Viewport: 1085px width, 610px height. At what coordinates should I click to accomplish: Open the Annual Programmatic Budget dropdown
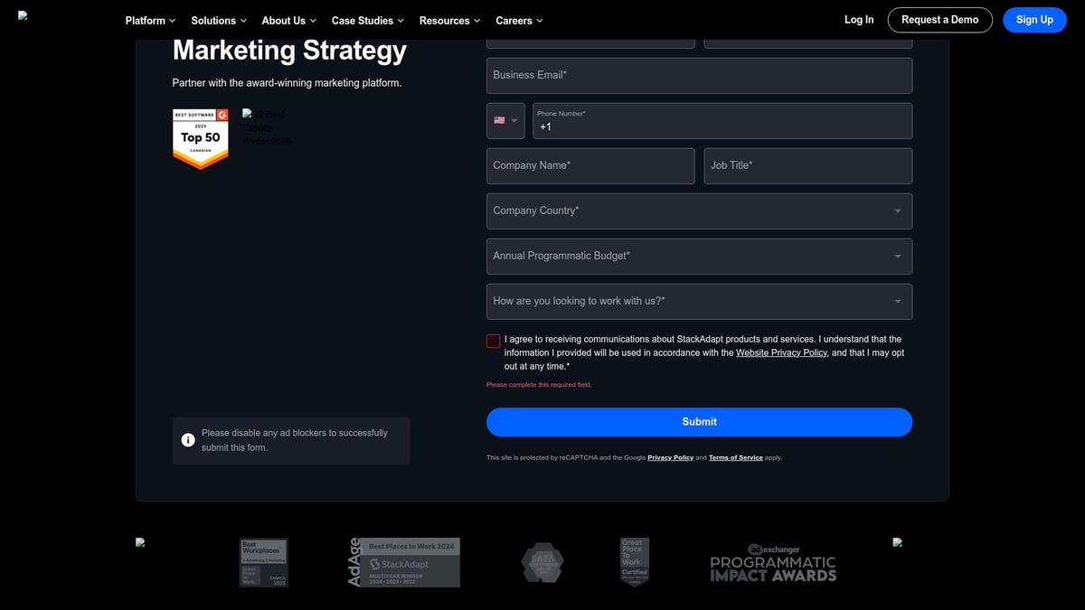point(699,256)
